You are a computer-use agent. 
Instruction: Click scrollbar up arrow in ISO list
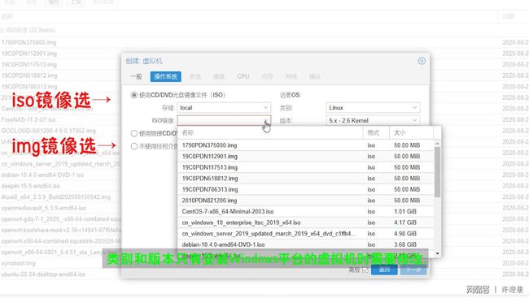click(438, 144)
